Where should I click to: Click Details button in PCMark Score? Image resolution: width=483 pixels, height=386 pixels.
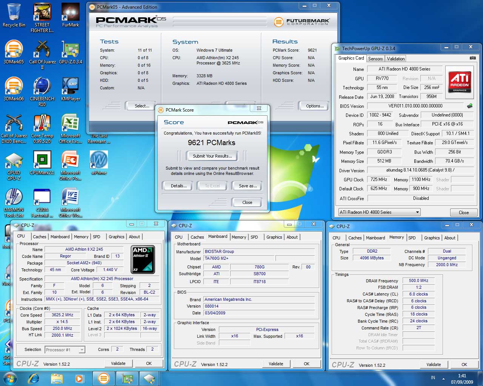(x=178, y=186)
